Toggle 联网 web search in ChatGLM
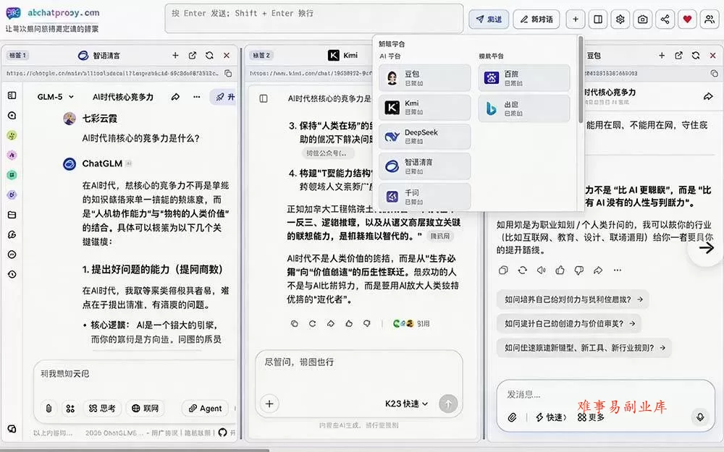 pos(145,408)
